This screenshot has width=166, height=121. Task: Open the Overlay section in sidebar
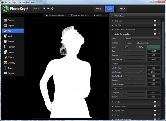[x=13, y=63]
